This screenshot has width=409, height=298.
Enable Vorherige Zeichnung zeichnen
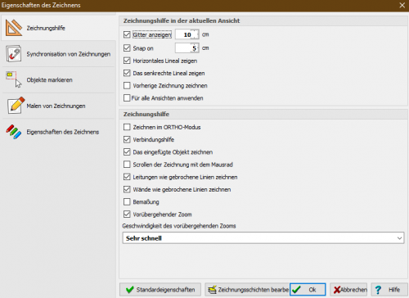[x=127, y=86]
